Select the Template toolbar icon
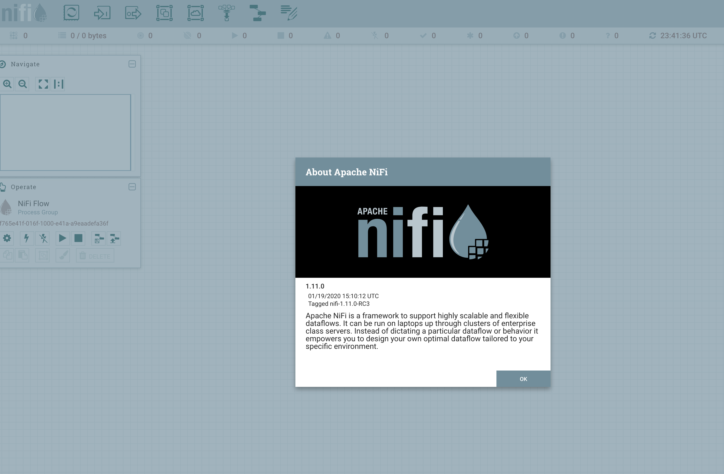The height and width of the screenshot is (474, 724). [x=258, y=13]
